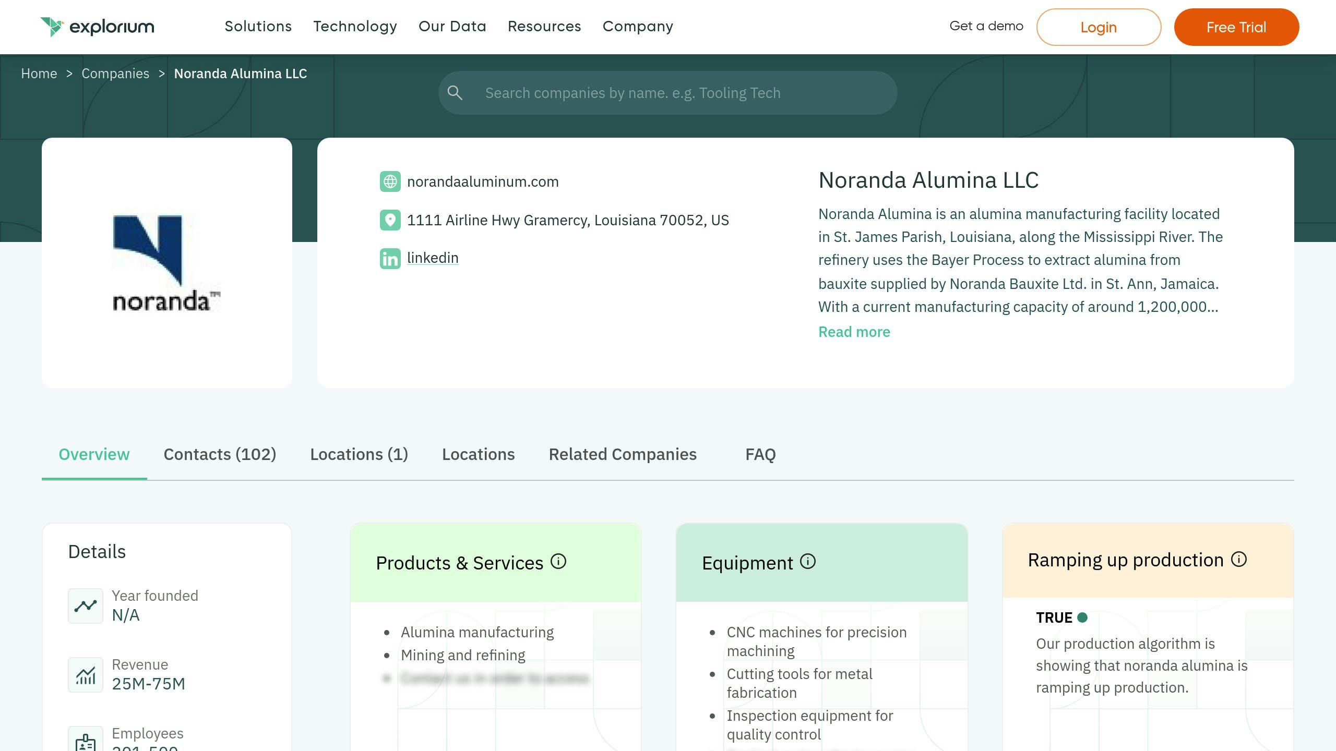1336x751 pixels.
Task: Click the Noranda Alumina LLC heading
Action: coord(928,180)
